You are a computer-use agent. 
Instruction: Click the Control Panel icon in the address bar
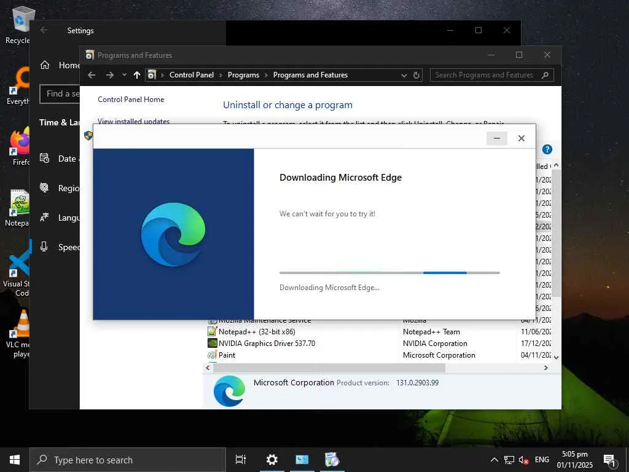(x=152, y=75)
